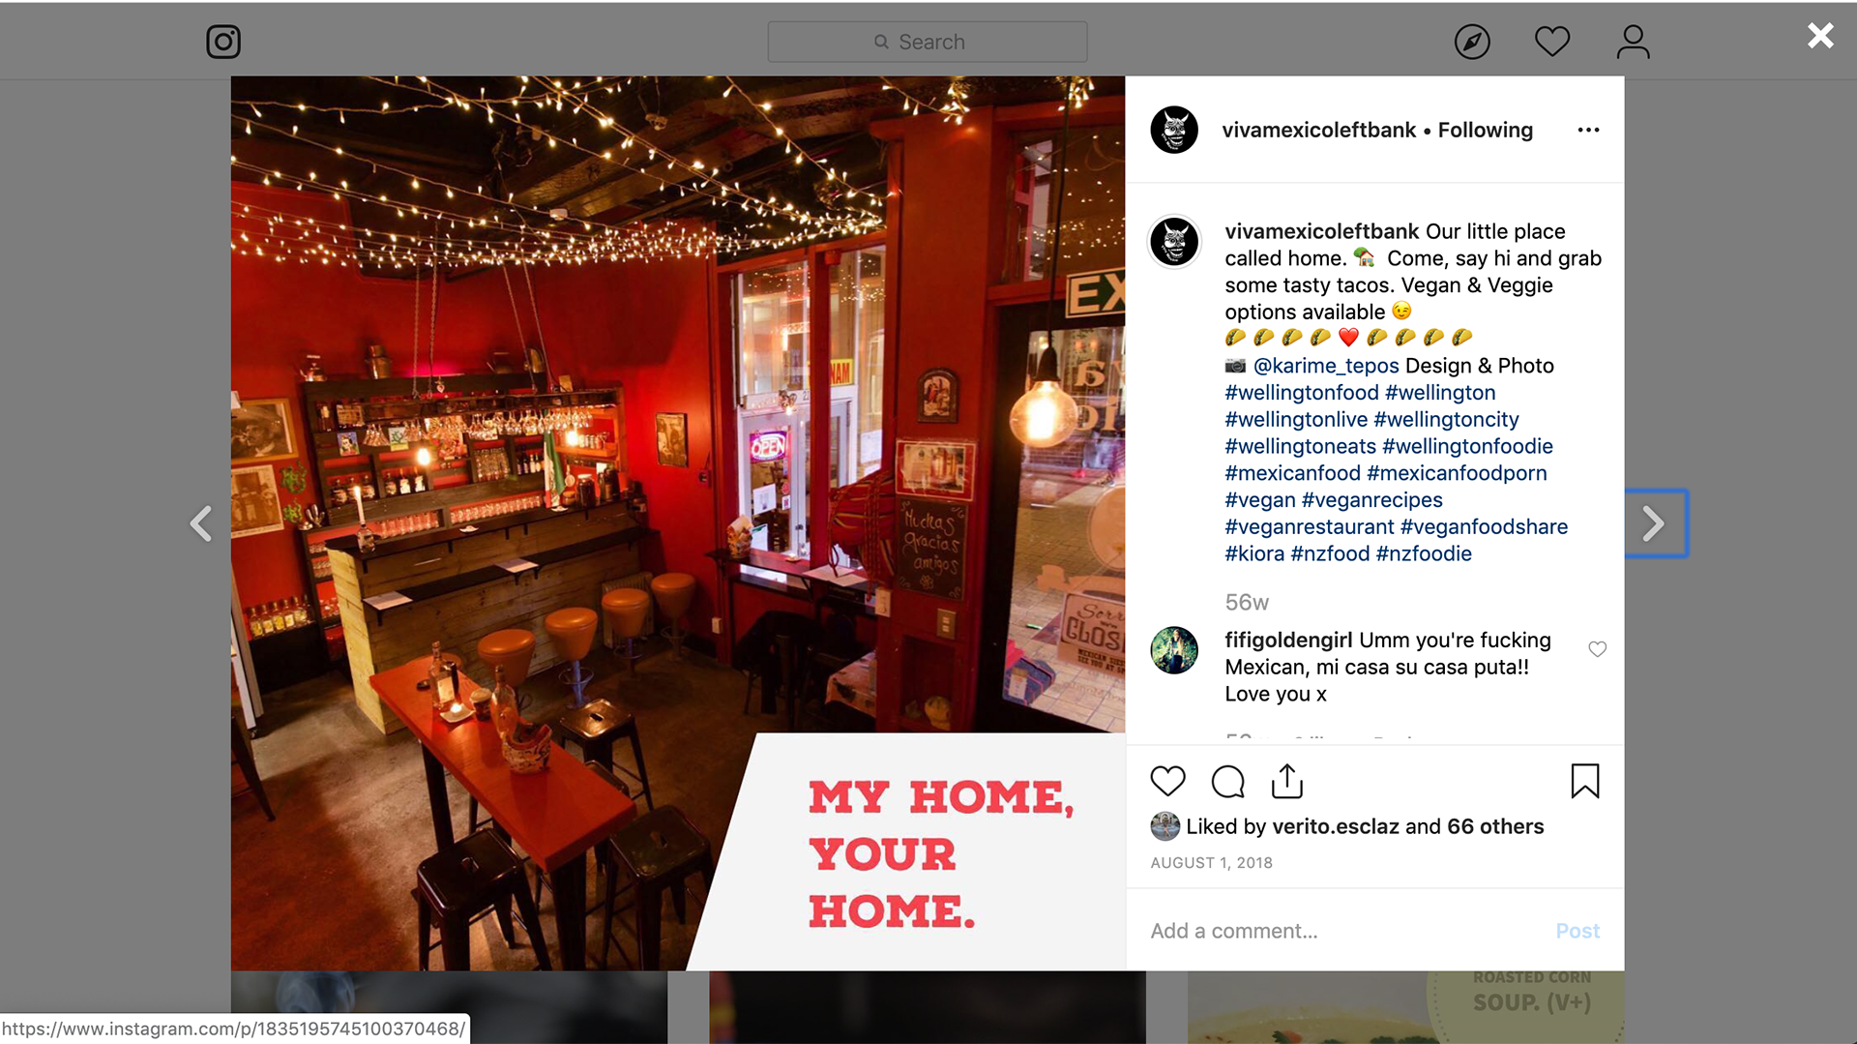Click the comment speech bubble icon
The width and height of the screenshot is (1857, 1044).
[x=1228, y=781]
